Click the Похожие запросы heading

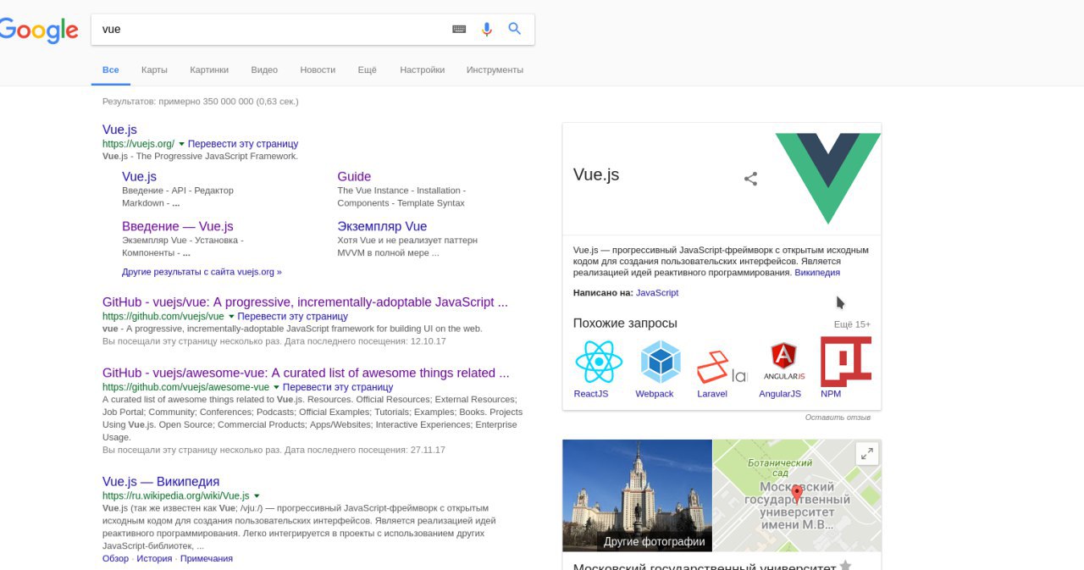[x=625, y=323]
